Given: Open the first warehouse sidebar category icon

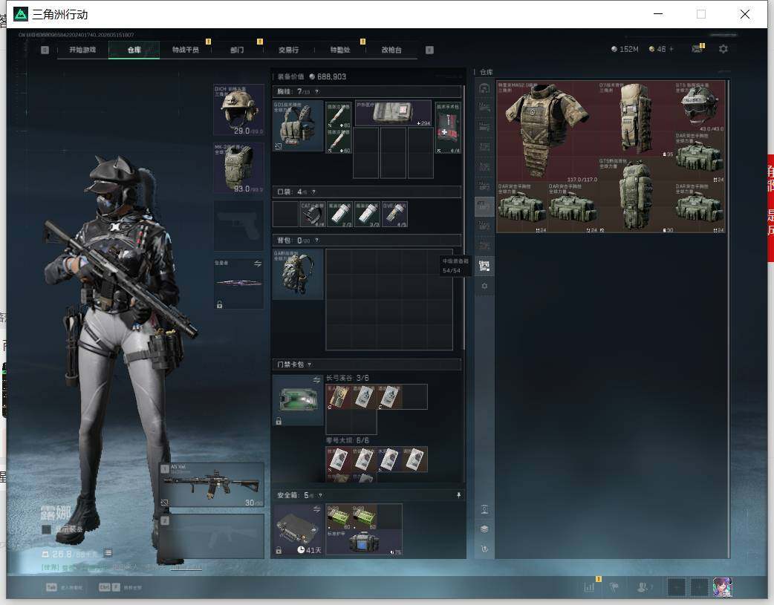Looking at the screenshot, I should click(484, 88).
